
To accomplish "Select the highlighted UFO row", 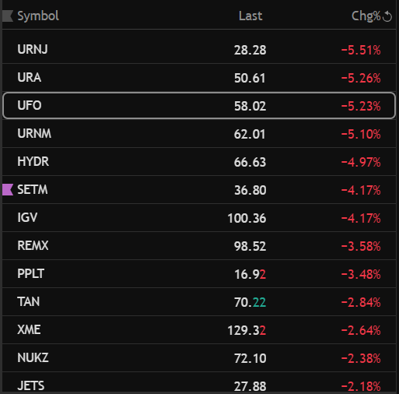I will (x=199, y=106).
